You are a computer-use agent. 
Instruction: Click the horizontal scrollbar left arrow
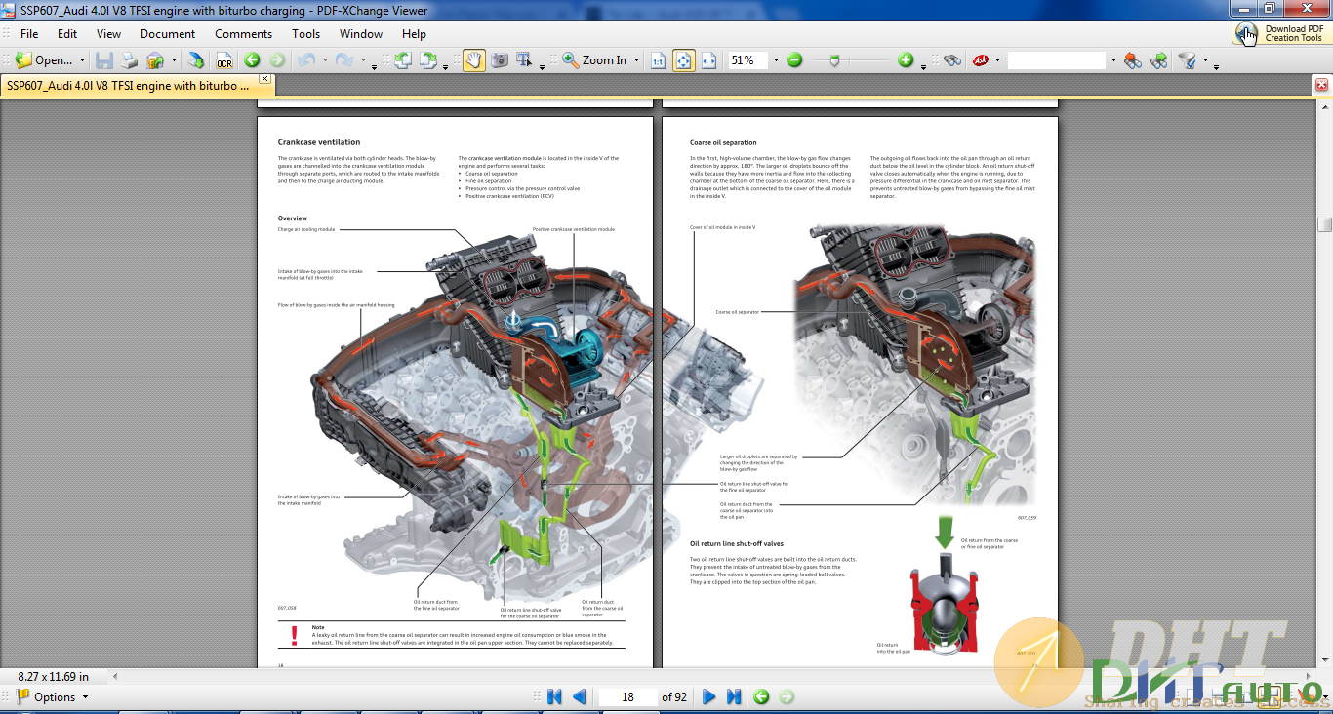[117, 676]
